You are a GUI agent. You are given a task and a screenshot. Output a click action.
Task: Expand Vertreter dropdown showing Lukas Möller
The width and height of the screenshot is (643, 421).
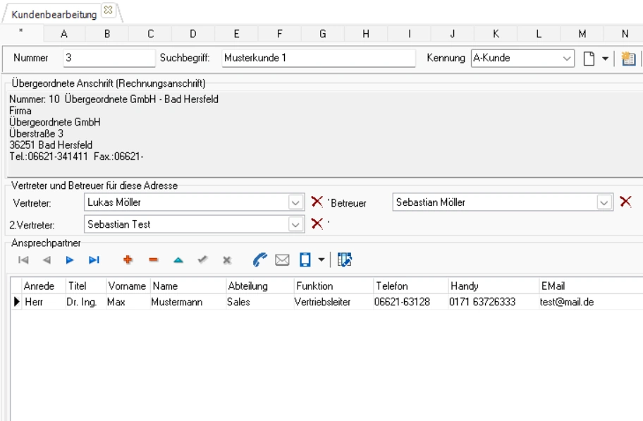[295, 202]
